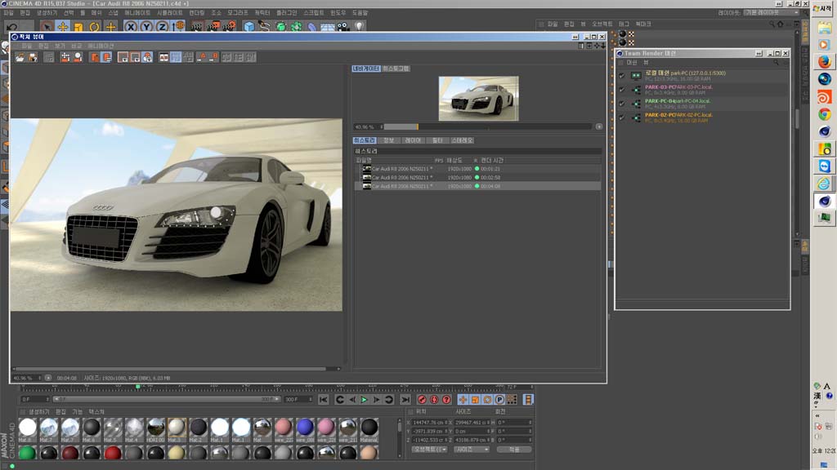Switch to the 히스토그램 tab
The image size is (837, 470).
(x=396, y=69)
